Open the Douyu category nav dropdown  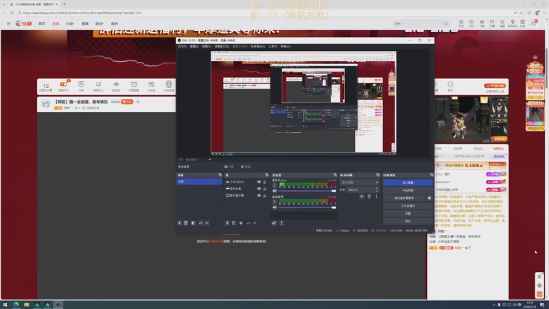[70, 23]
